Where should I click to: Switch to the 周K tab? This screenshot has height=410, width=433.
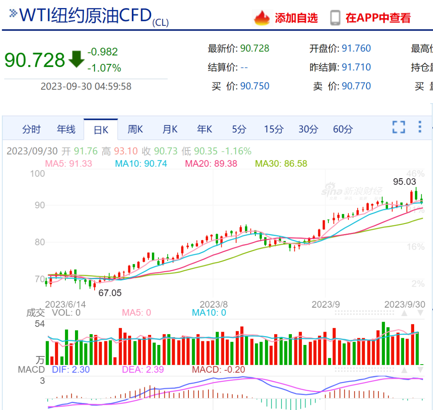135,129
